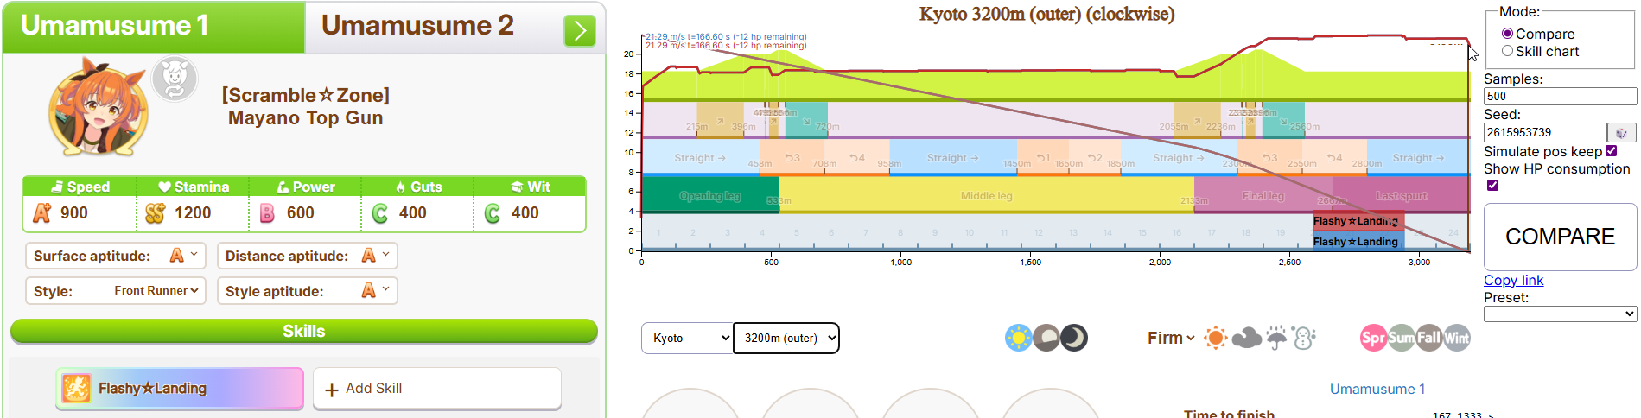The height and width of the screenshot is (418, 1641).
Task: Click the Add Skill button
Action: point(437,389)
